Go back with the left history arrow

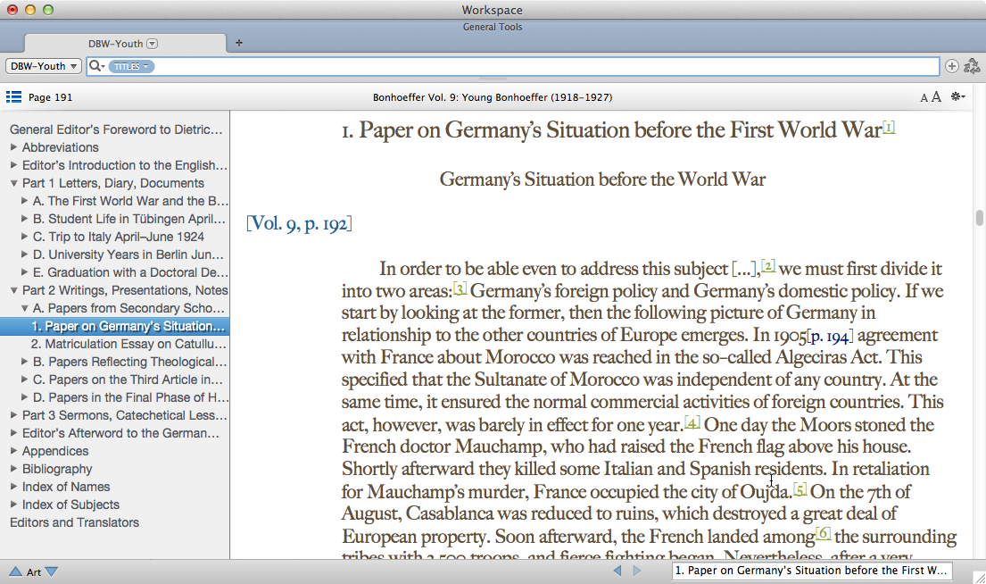click(617, 571)
